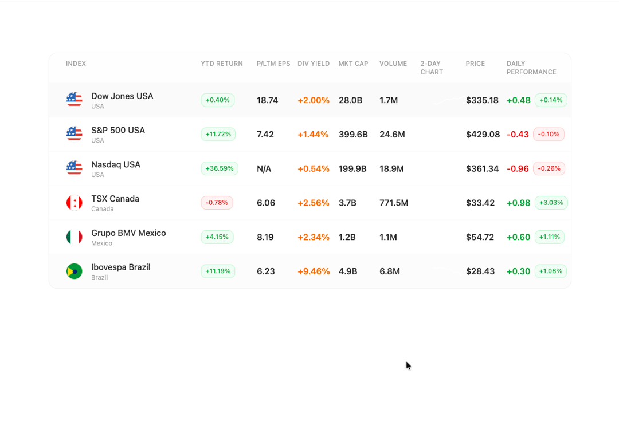Click the +2.00% dividend yield value
Screen dimensions: 619x425
(314, 100)
